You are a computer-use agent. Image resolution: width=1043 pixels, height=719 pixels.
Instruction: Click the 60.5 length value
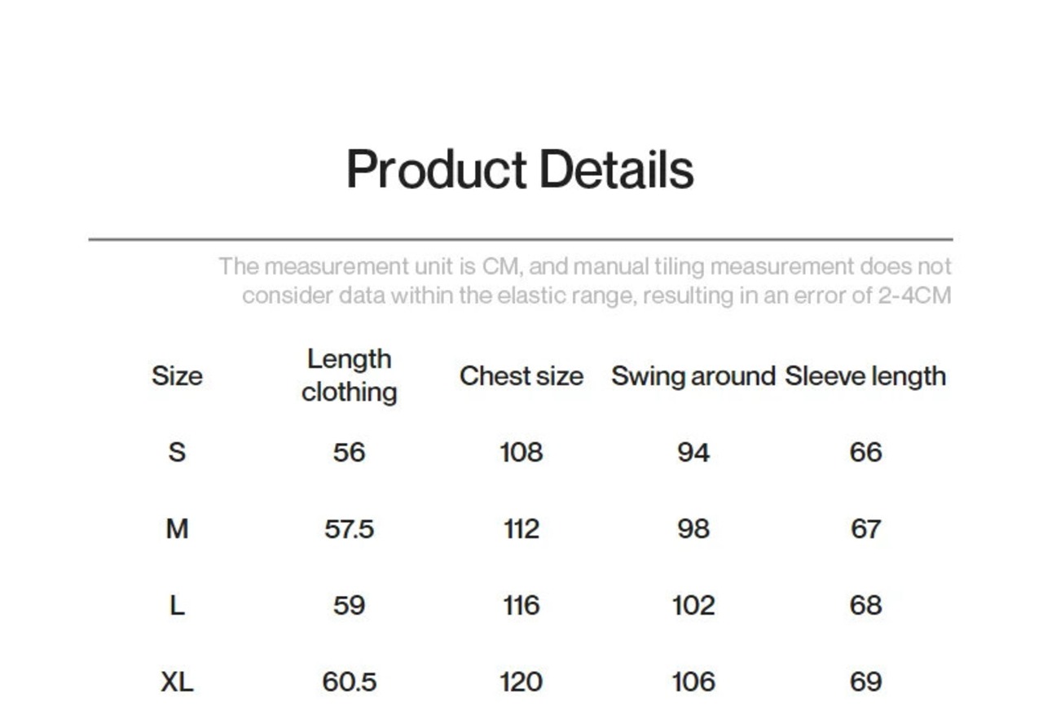(x=349, y=682)
